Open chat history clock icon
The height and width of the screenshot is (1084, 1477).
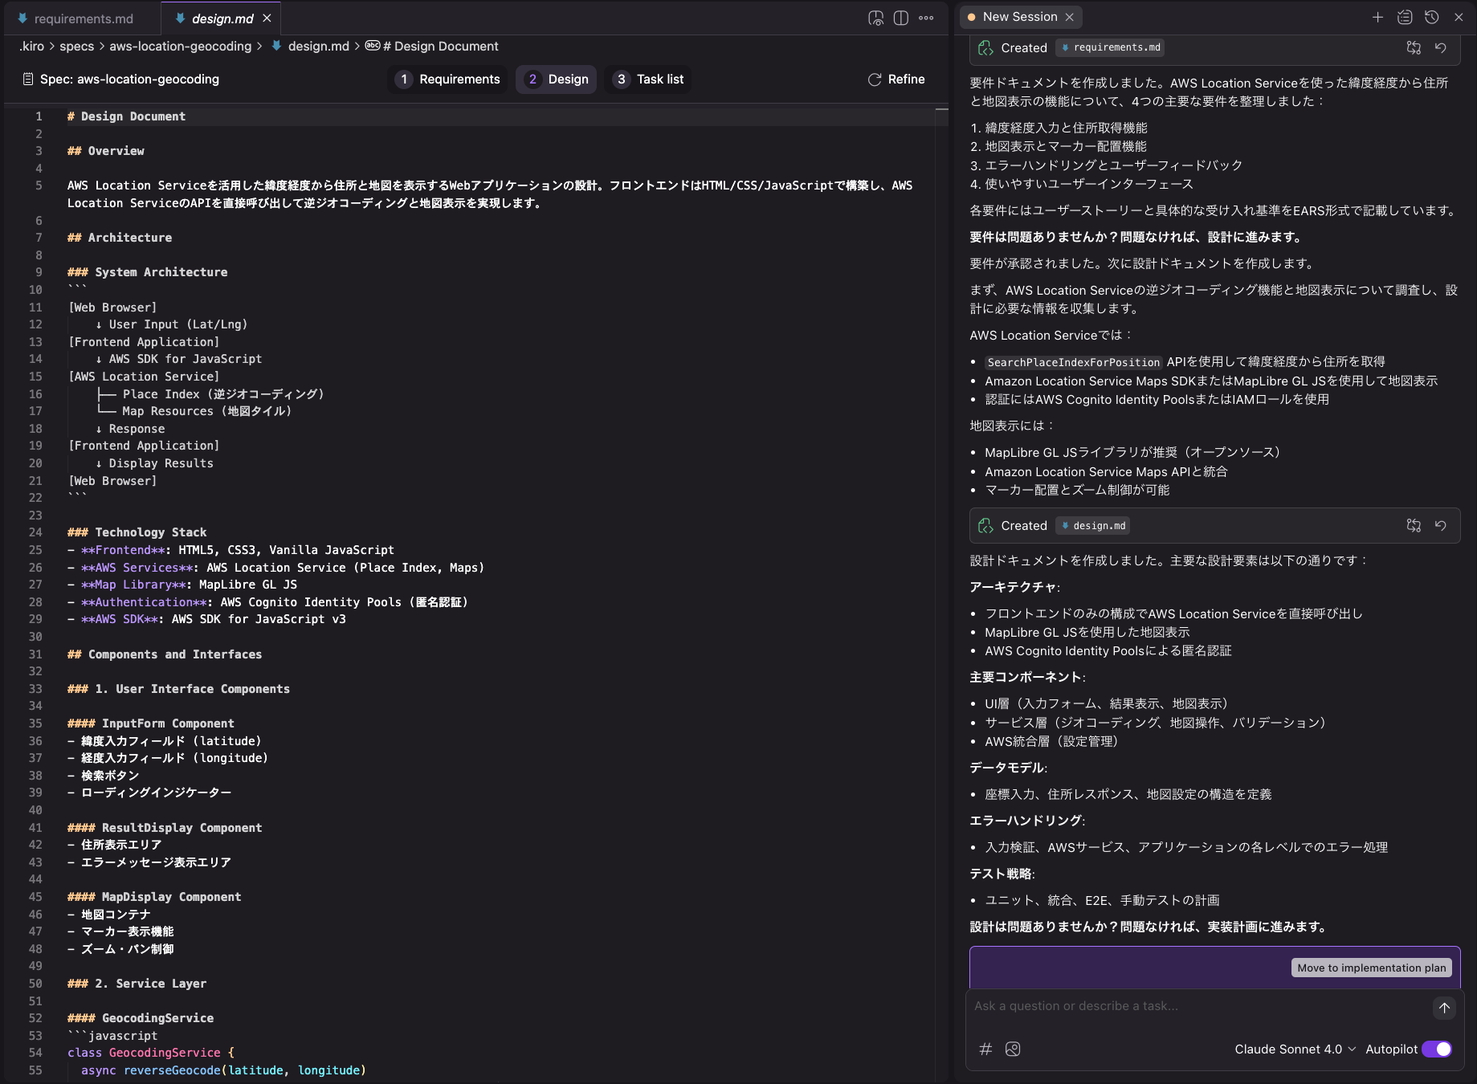click(1431, 17)
